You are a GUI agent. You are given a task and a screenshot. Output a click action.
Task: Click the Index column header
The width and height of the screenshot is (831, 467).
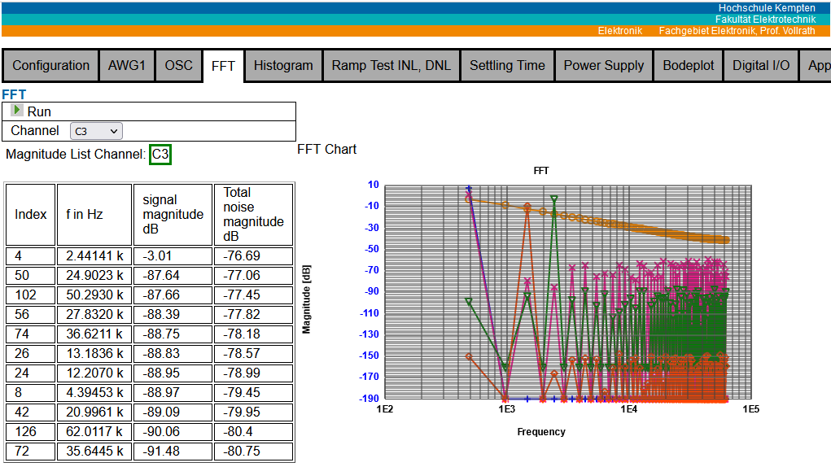click(x=31, y=215)
